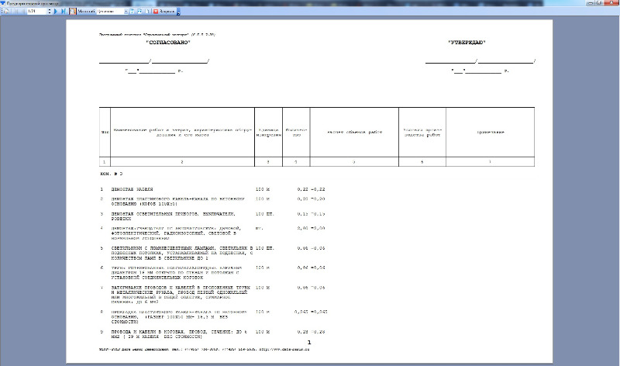This screenshot has height=366, width=620.
Task: Click the first page-layout icon after the zoom combo
Action: pos(132,11)
